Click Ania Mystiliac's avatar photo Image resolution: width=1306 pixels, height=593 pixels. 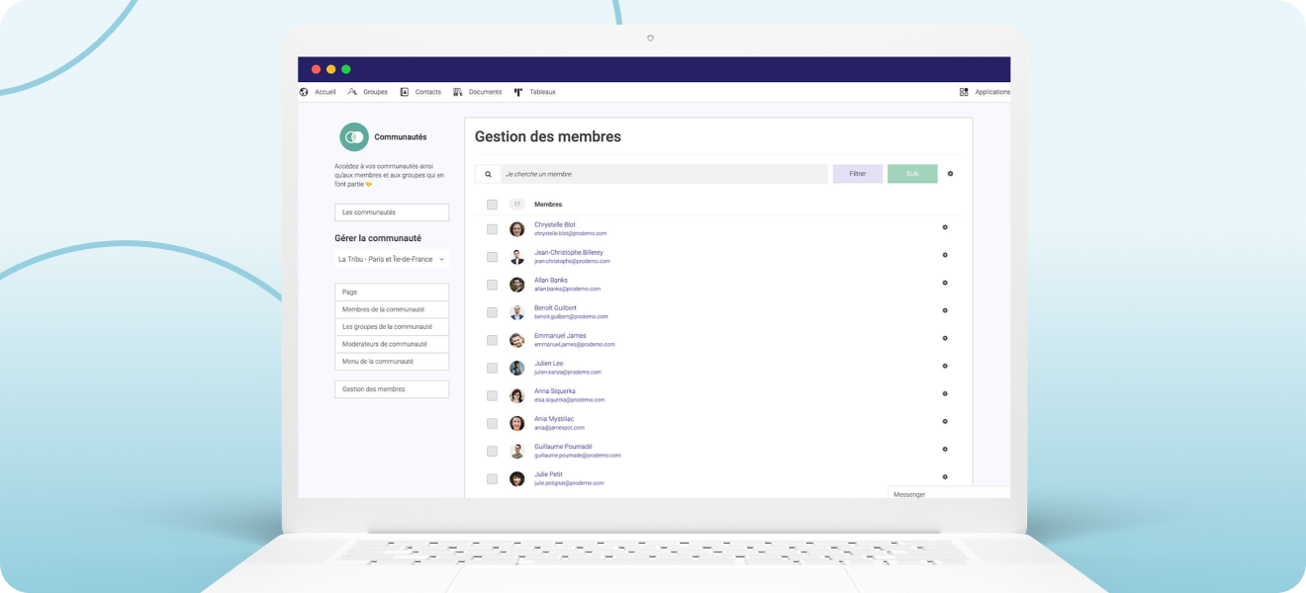[516, 423]
